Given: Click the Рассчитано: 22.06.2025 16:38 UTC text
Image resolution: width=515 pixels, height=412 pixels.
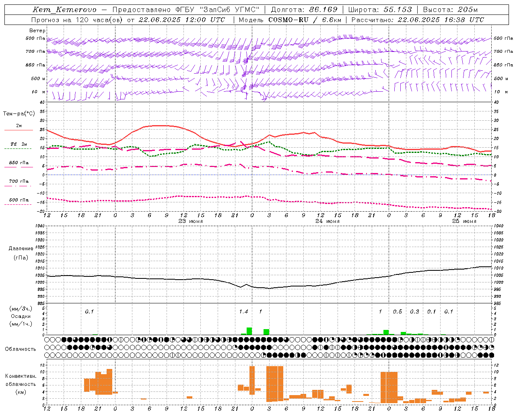Looking at the screenshot, I should pyautogui.click(x=418, y=20).
